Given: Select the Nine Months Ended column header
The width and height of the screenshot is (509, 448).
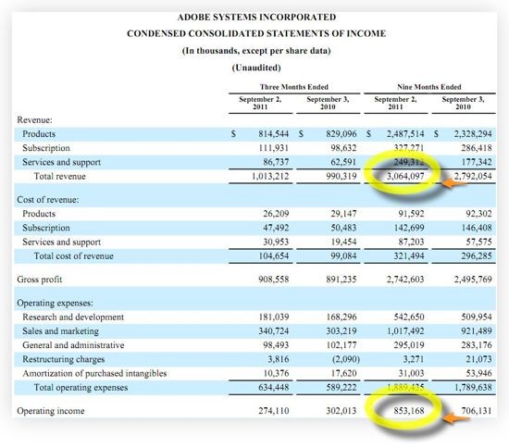Looking at the screenshot, I should (x=429, y=87).
